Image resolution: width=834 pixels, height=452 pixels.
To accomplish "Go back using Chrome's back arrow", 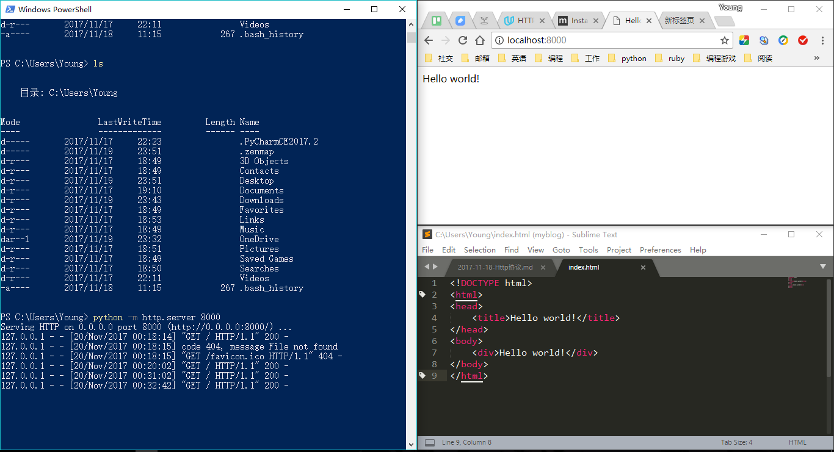I will (x=429, y=40).
